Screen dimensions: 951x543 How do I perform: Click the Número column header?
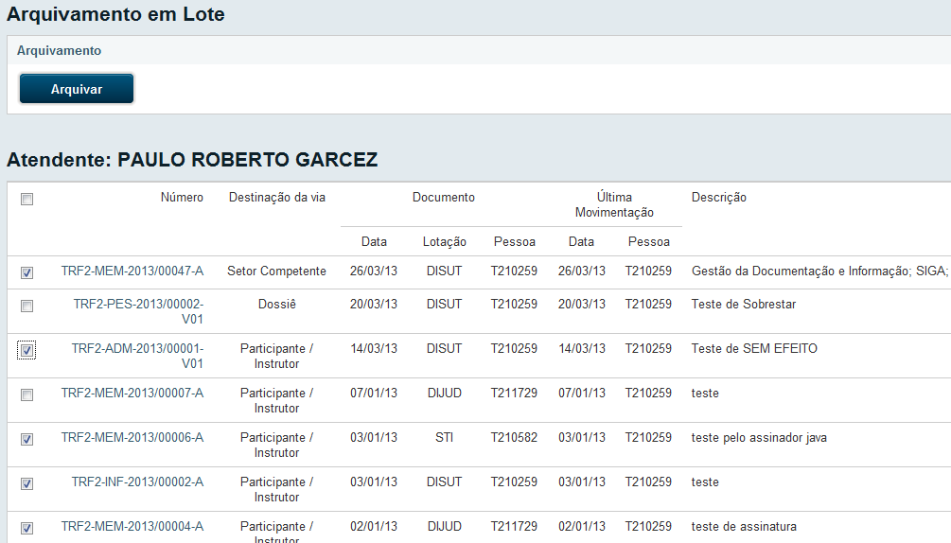pyautogui.click(x=182, y=197)
